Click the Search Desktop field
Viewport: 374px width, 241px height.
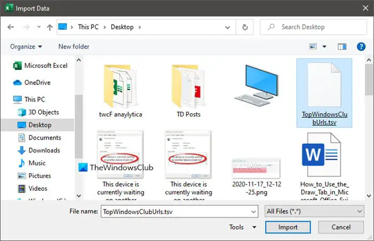coord(314,27)
